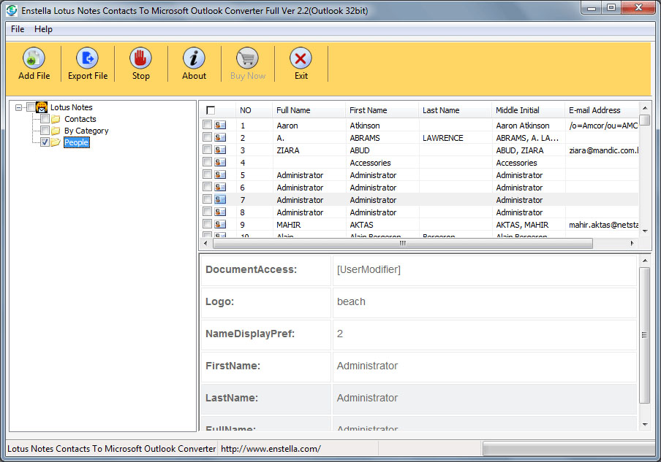Click the FirstName value 'Administrator'
This screenshot has height=462, width=661.
pyautogui.click(x=484, y=366)
